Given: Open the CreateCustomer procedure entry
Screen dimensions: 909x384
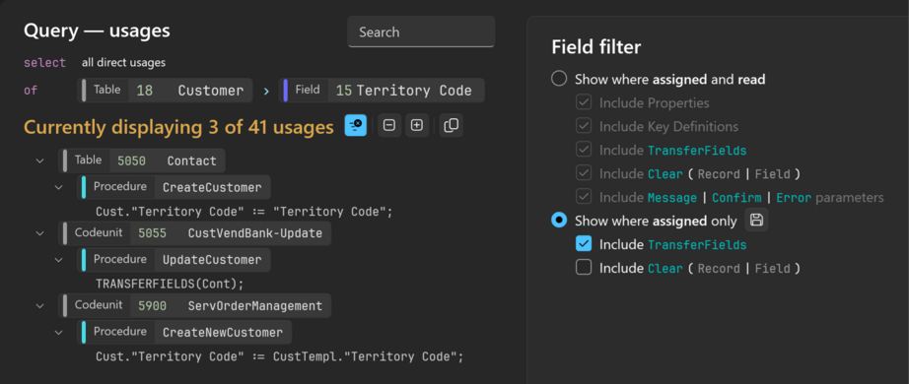Looking at the screenshot, I should tap(174, 187).
